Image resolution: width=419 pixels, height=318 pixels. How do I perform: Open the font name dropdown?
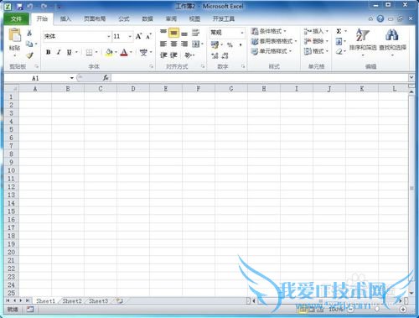pos(109,36)
